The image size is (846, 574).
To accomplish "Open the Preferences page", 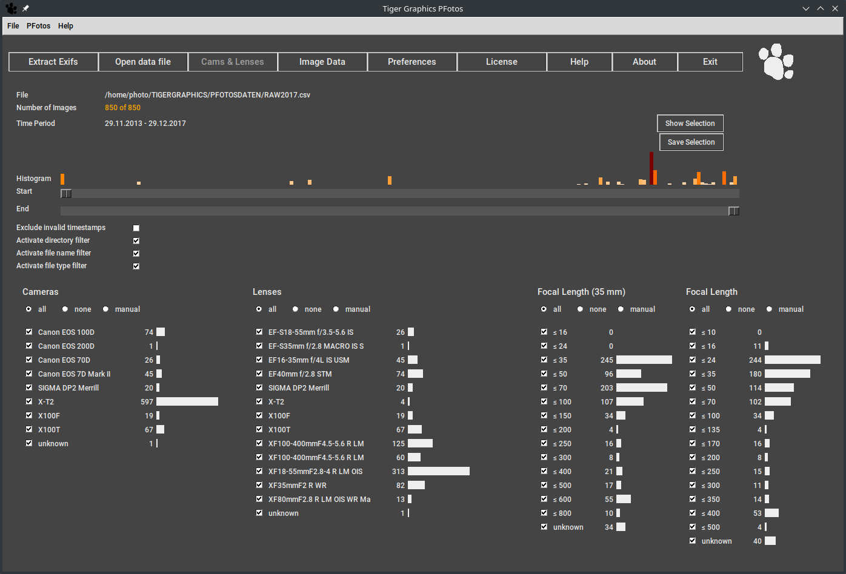I will pyautogui.click(x=412, y=62).
